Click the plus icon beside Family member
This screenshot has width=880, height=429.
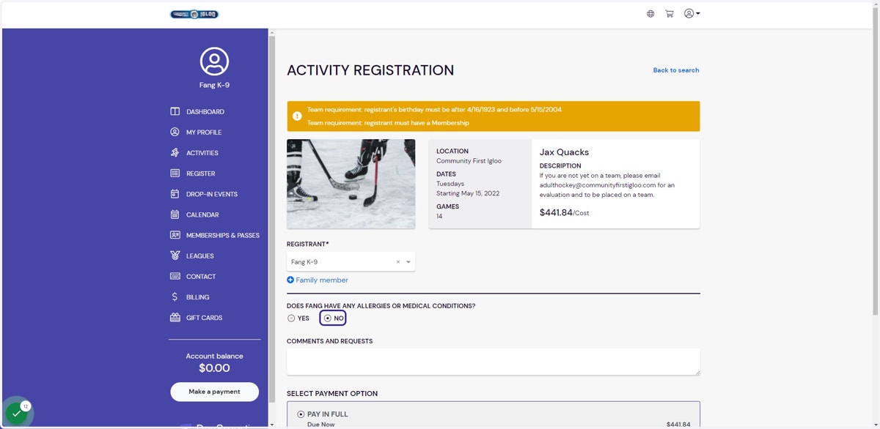click(x=290, y=280)
